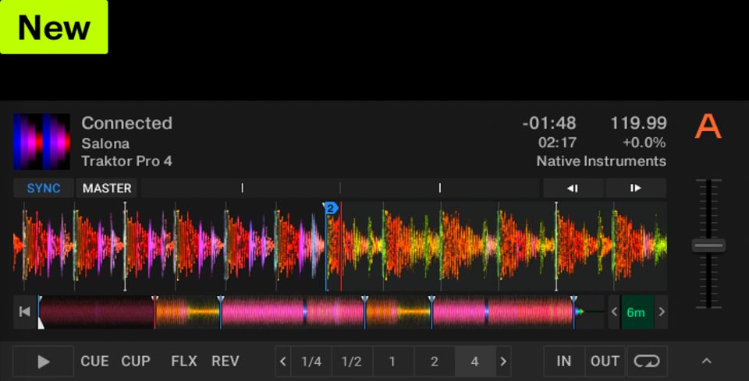Click the tempo bend up arrow
The height and width of the screenshot is (381, 749).
(x=636, y=188)
